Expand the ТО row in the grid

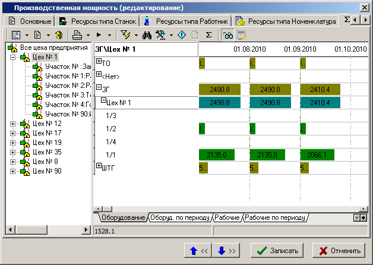point(99,61)
